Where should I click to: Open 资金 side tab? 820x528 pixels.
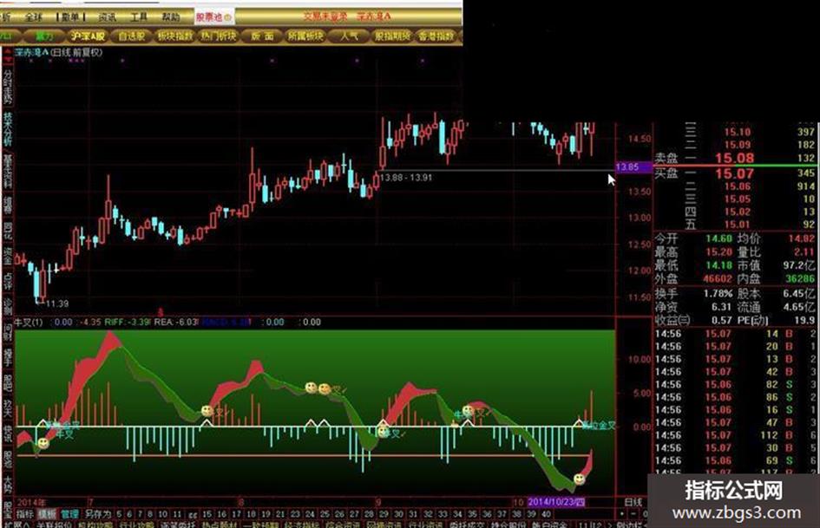(x=7, y=256)
